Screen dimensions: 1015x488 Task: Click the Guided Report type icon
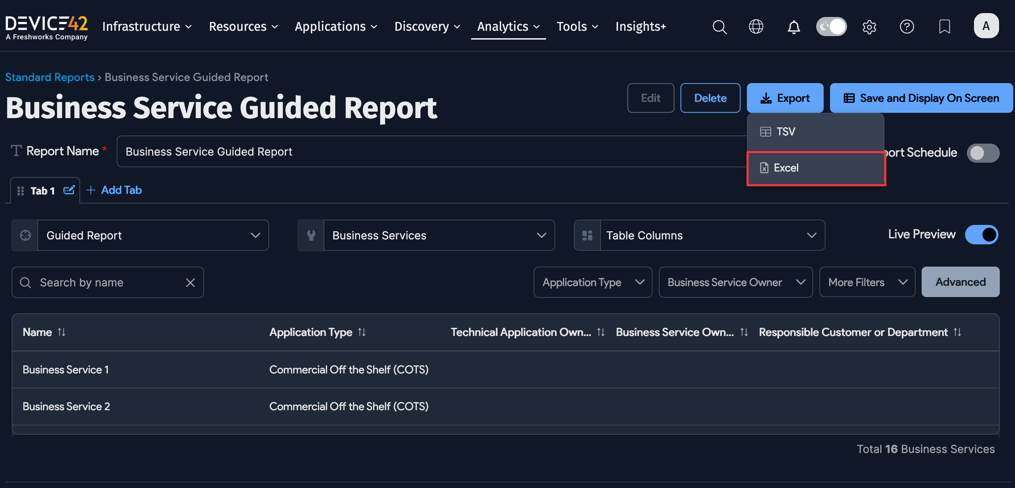(25, 235)
